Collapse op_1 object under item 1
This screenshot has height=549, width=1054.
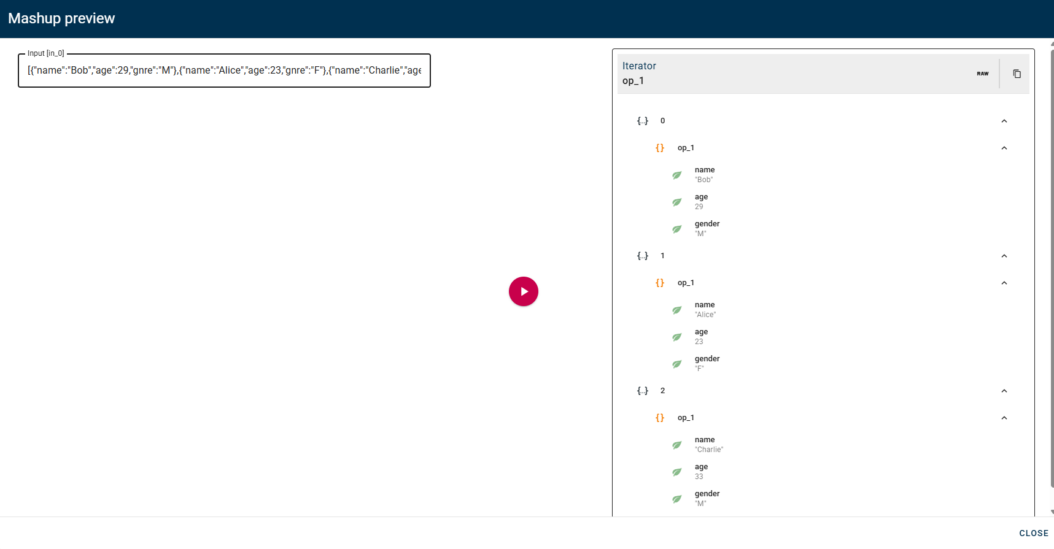tap(1004, 283)
